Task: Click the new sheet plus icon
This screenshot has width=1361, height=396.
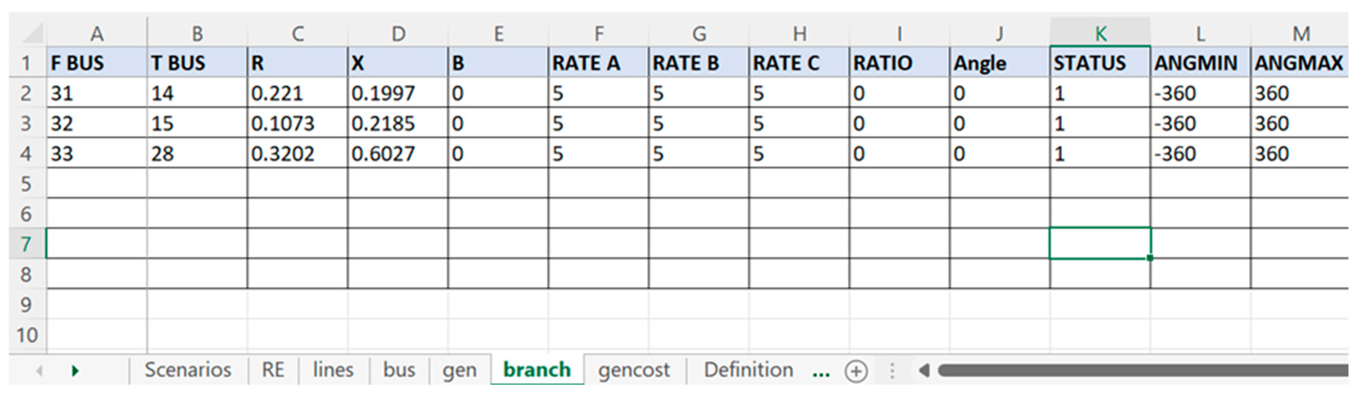Action: (855, 371)
